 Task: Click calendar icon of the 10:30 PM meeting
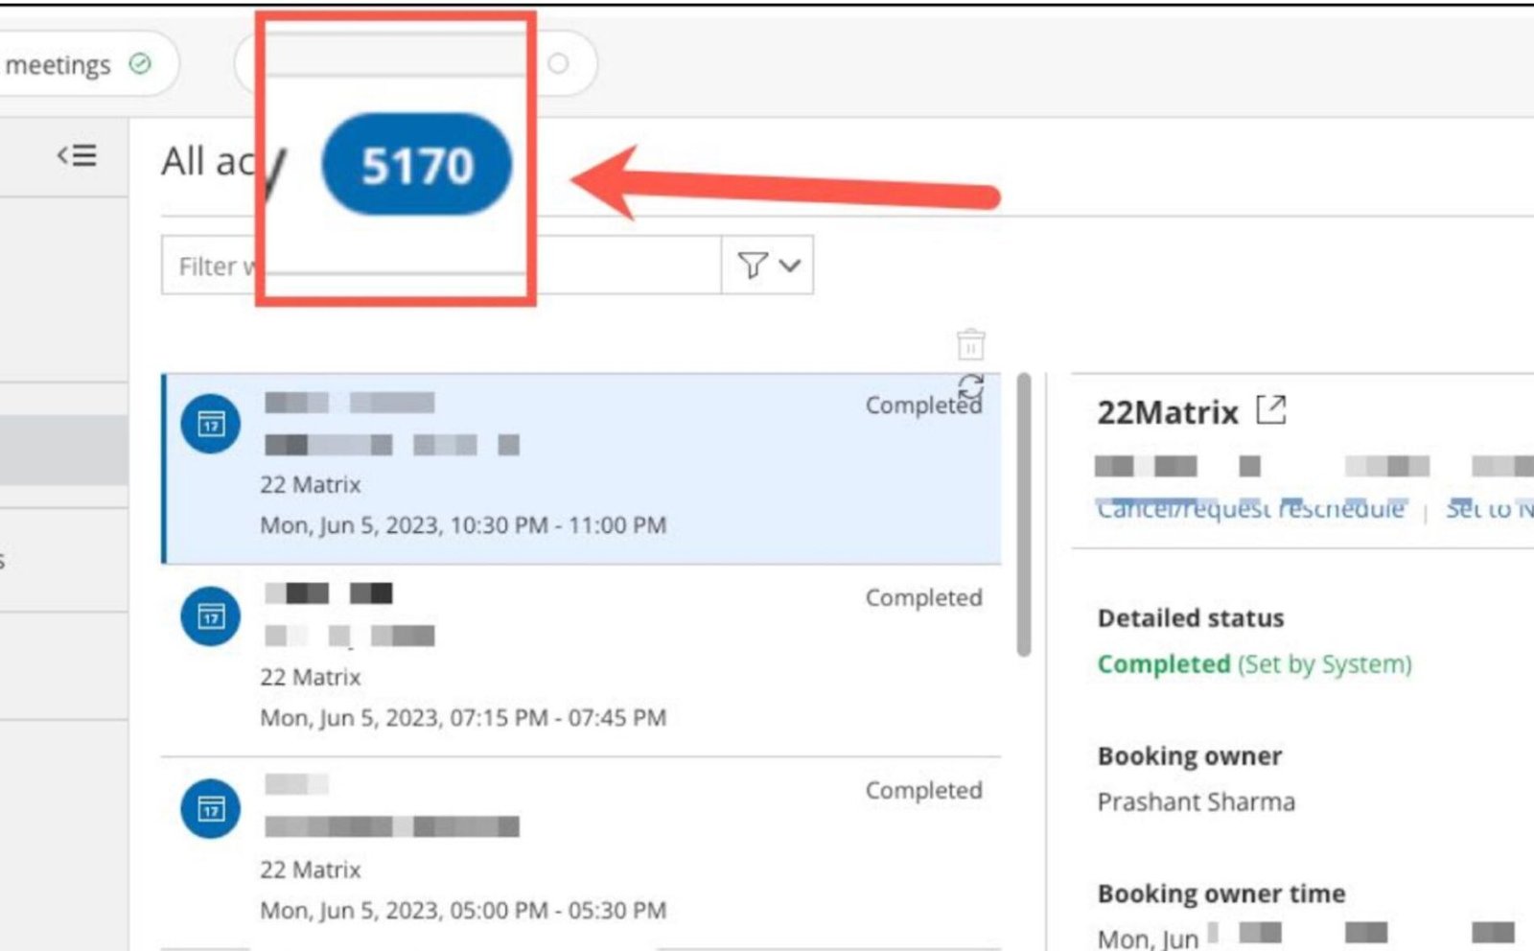pos(211,424)
